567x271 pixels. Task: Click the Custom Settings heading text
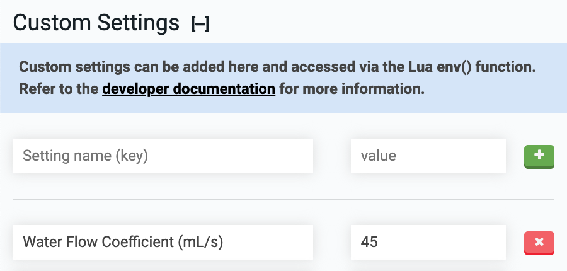tap(96, 23)
